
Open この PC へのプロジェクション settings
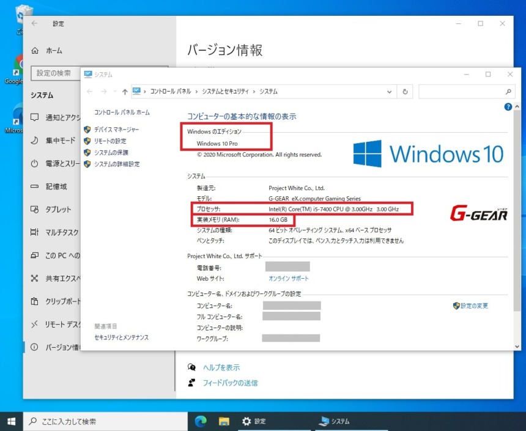point(55,256)
